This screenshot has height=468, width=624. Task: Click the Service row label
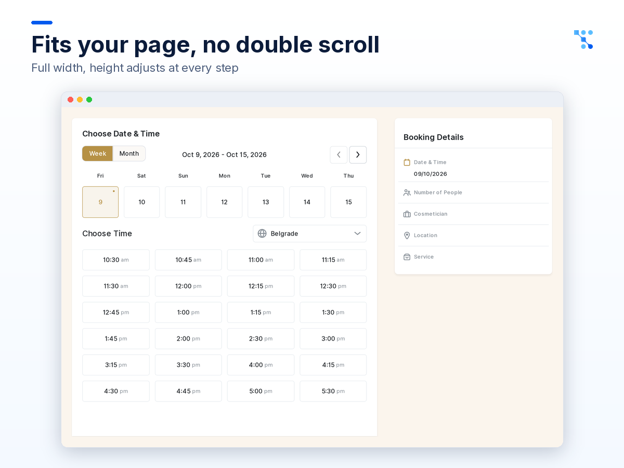pos(424,257)
